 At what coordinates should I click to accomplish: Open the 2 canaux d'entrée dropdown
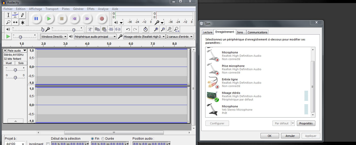tap(180, 37)
